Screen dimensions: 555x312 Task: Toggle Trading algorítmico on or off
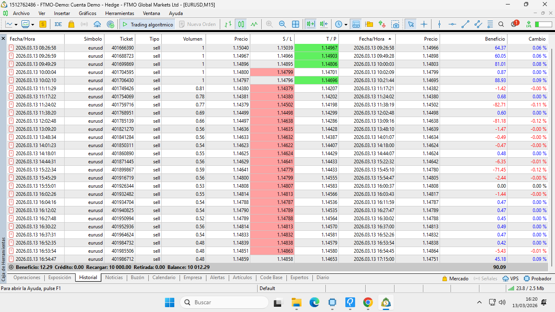(148, 24)
